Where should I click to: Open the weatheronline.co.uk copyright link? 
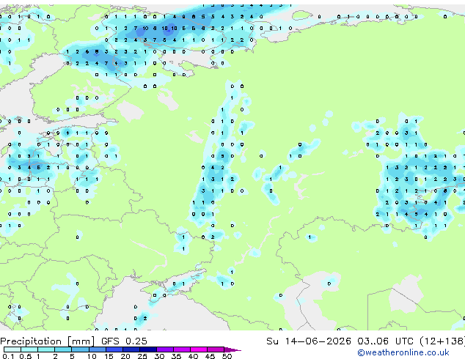pyautogui.click(x=403, y=352)
